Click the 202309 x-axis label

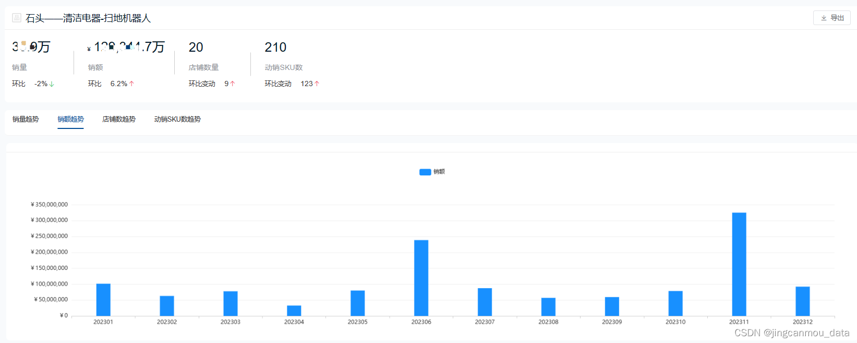[x=612, y=322]
